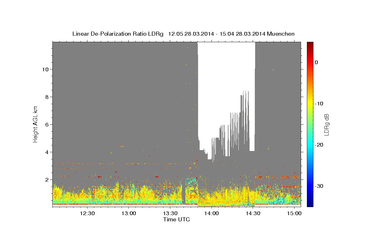Click the 'LDRg dB' colorbar title
The image size is (372, 248).
pos(326,125)
